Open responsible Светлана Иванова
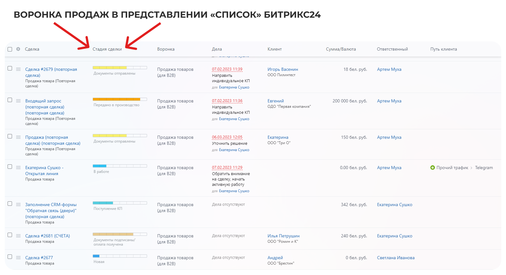The image size is (506, 275). [x=396, y=258]
